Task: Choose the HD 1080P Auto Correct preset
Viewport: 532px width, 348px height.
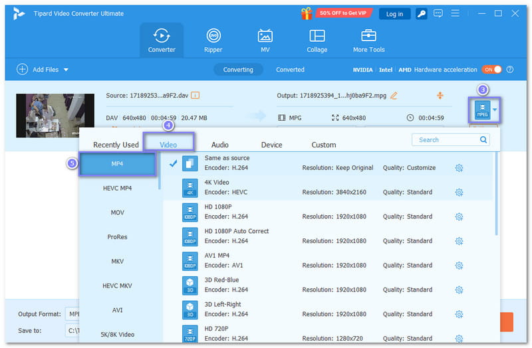Action: coord(328,236)
